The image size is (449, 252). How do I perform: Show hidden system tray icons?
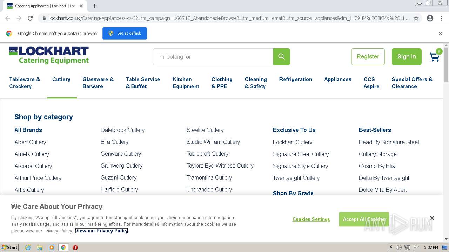click(391, 247)
